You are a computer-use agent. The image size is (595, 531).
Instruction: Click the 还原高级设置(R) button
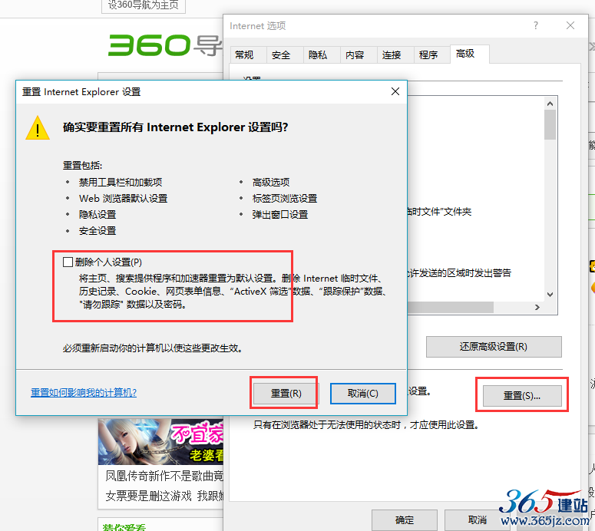(x=494, y=347)
